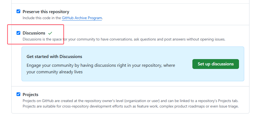Viewport: 258px width, 116px height.
Task: Select the Get started with Discussions heading
Action: pos(54,57)
